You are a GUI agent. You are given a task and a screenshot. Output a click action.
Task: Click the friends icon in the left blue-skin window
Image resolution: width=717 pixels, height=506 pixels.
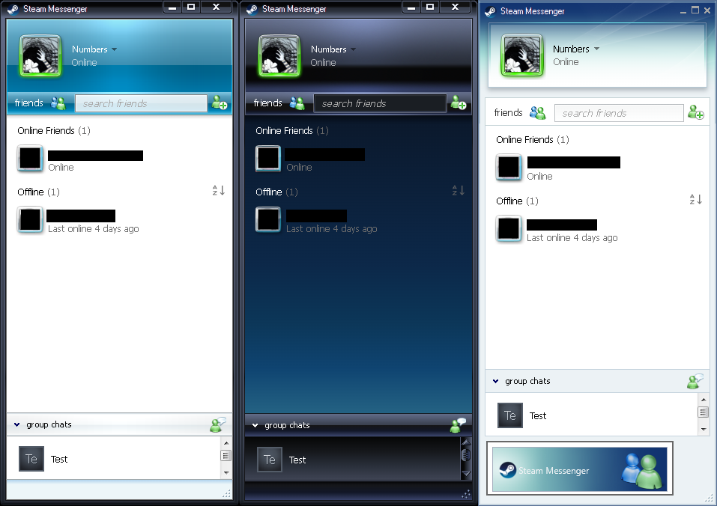(58, 103)
